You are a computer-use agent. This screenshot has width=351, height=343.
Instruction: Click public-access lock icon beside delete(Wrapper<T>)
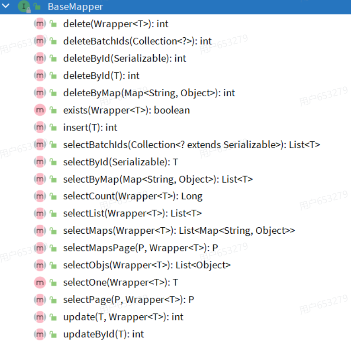pyautogui.click(x=53, y=23)
